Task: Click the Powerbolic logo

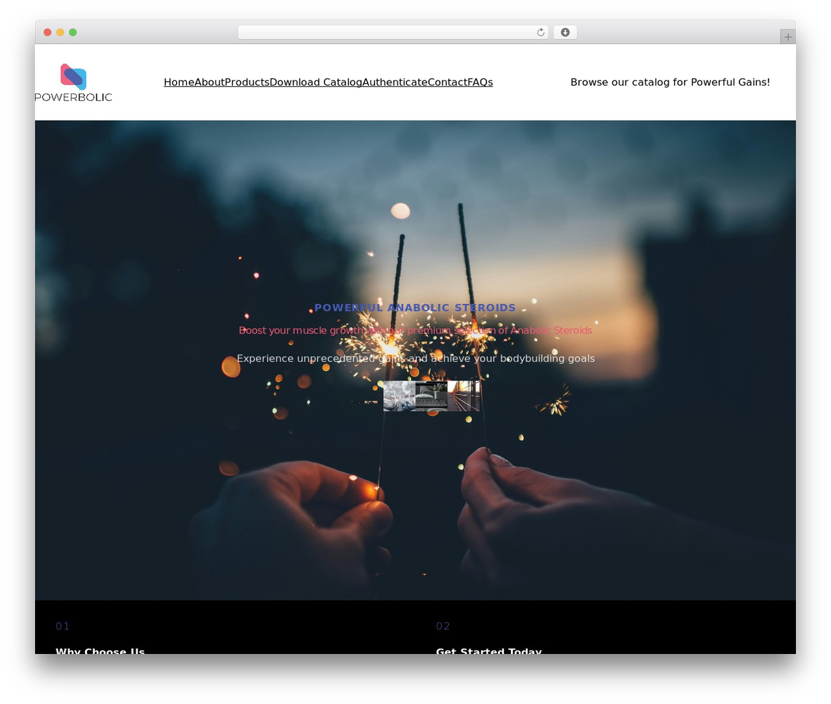Action: tap(73, 82)
